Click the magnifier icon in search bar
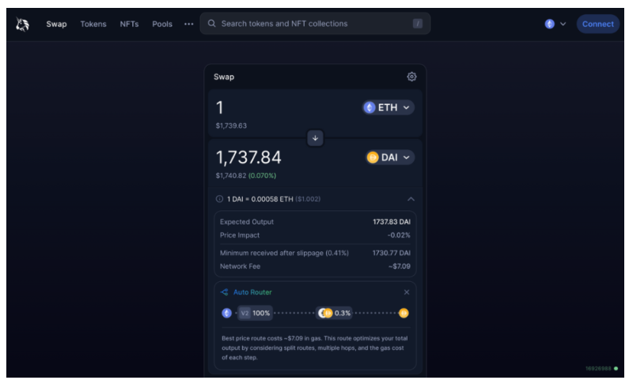 tap(211, 24)
